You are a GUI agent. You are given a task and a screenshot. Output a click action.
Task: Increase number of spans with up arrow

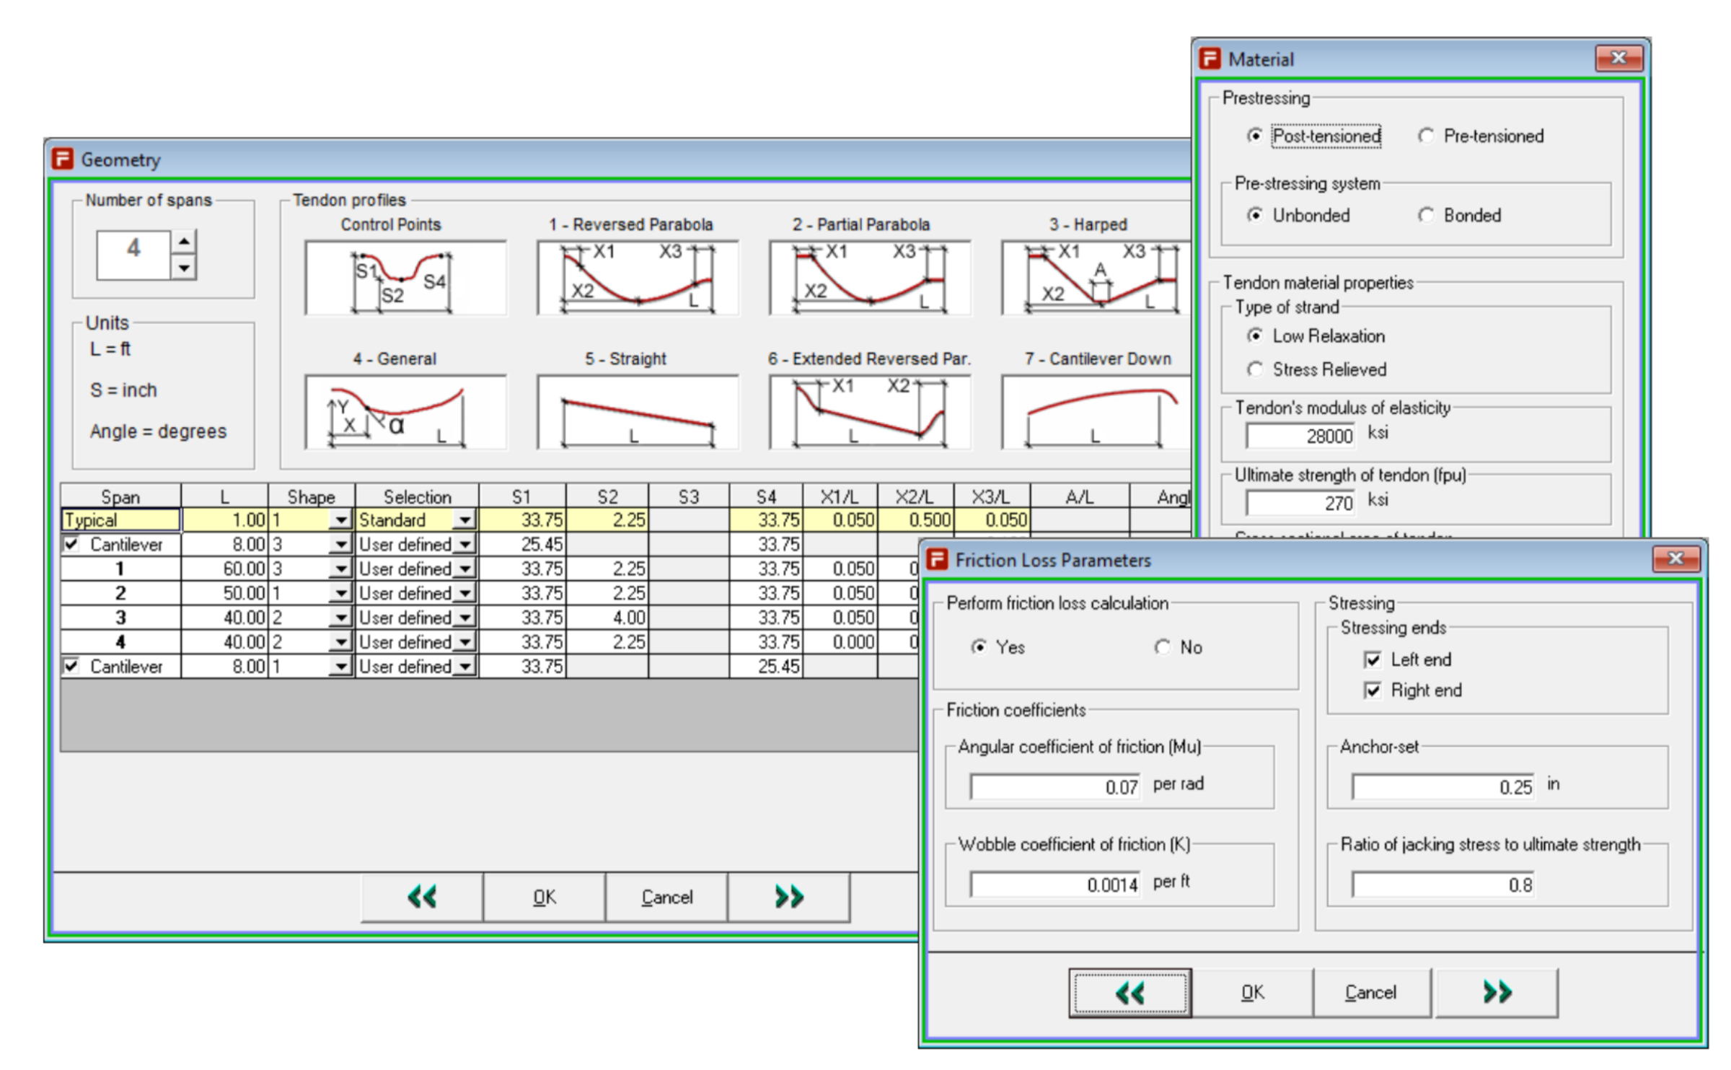pyautogui.click(x=185, y=241)
